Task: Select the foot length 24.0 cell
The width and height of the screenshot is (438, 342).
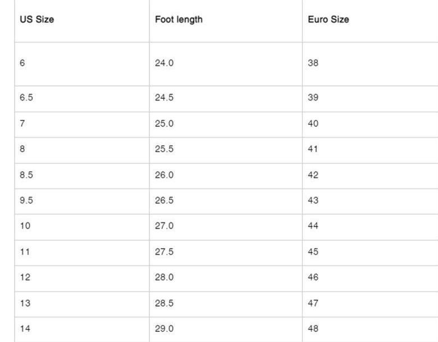Action: [x=226, y=64]
